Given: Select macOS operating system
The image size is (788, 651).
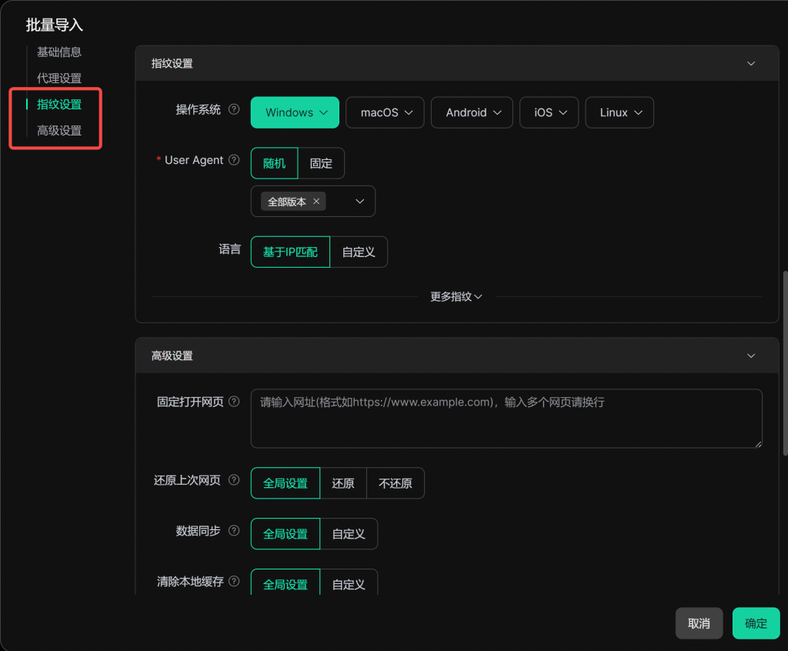Looking at the screenshot, I should point(386,112).
